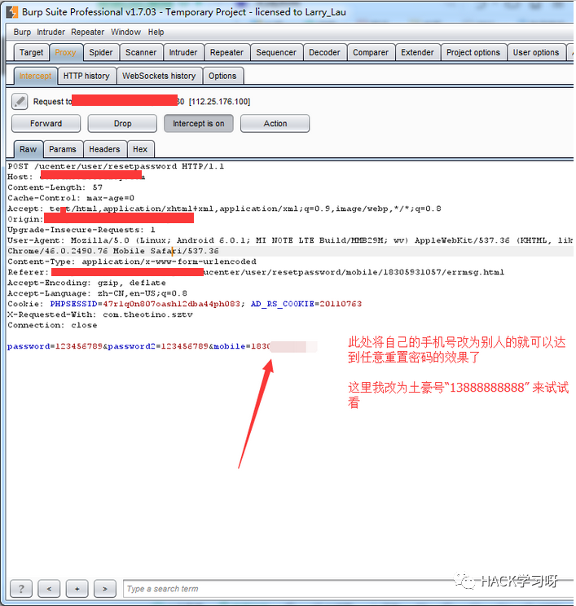Open the Scanner tab
The width and height of the screenshot is (576, 606).
141,53
